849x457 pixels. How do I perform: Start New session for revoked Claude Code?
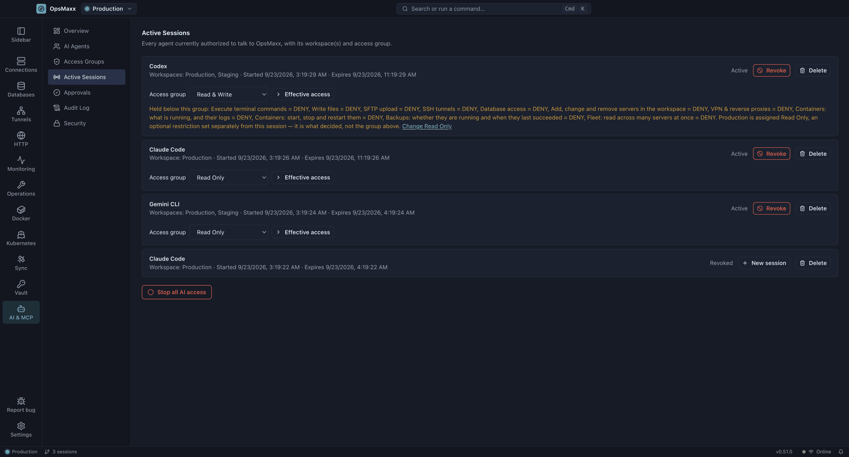click(764, 263)
